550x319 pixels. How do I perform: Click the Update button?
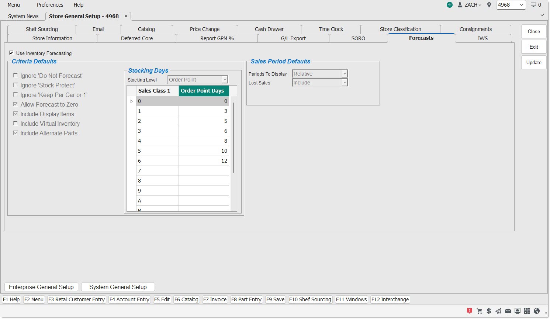click(x=533, y=62)
